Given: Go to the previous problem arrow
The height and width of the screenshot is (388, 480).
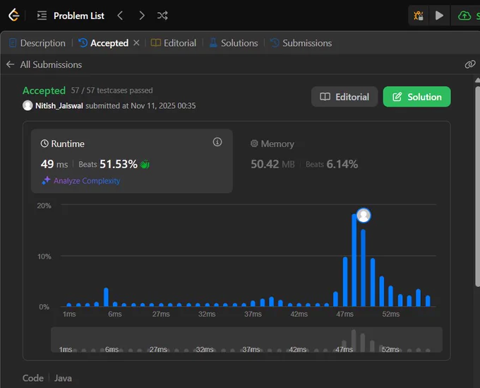Looking at the screenshot, I should [x=120, y=16].
